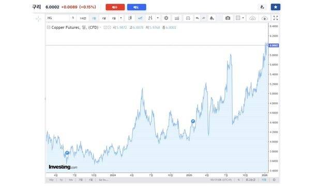This screenshot has width=331, height=186.
Task: Click the UTC timezone clock
Action: tap(221, 180)
